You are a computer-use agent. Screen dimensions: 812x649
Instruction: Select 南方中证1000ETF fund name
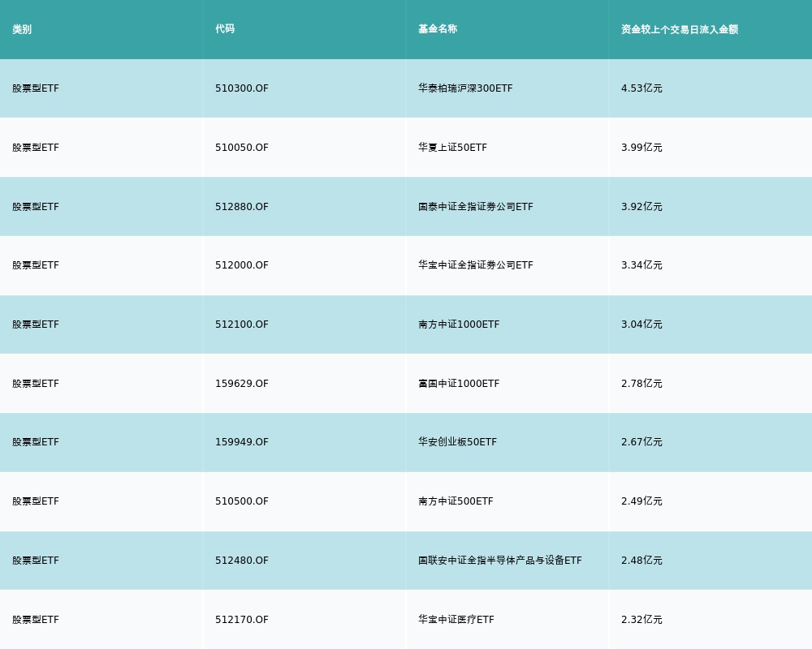tap(459, 324)
